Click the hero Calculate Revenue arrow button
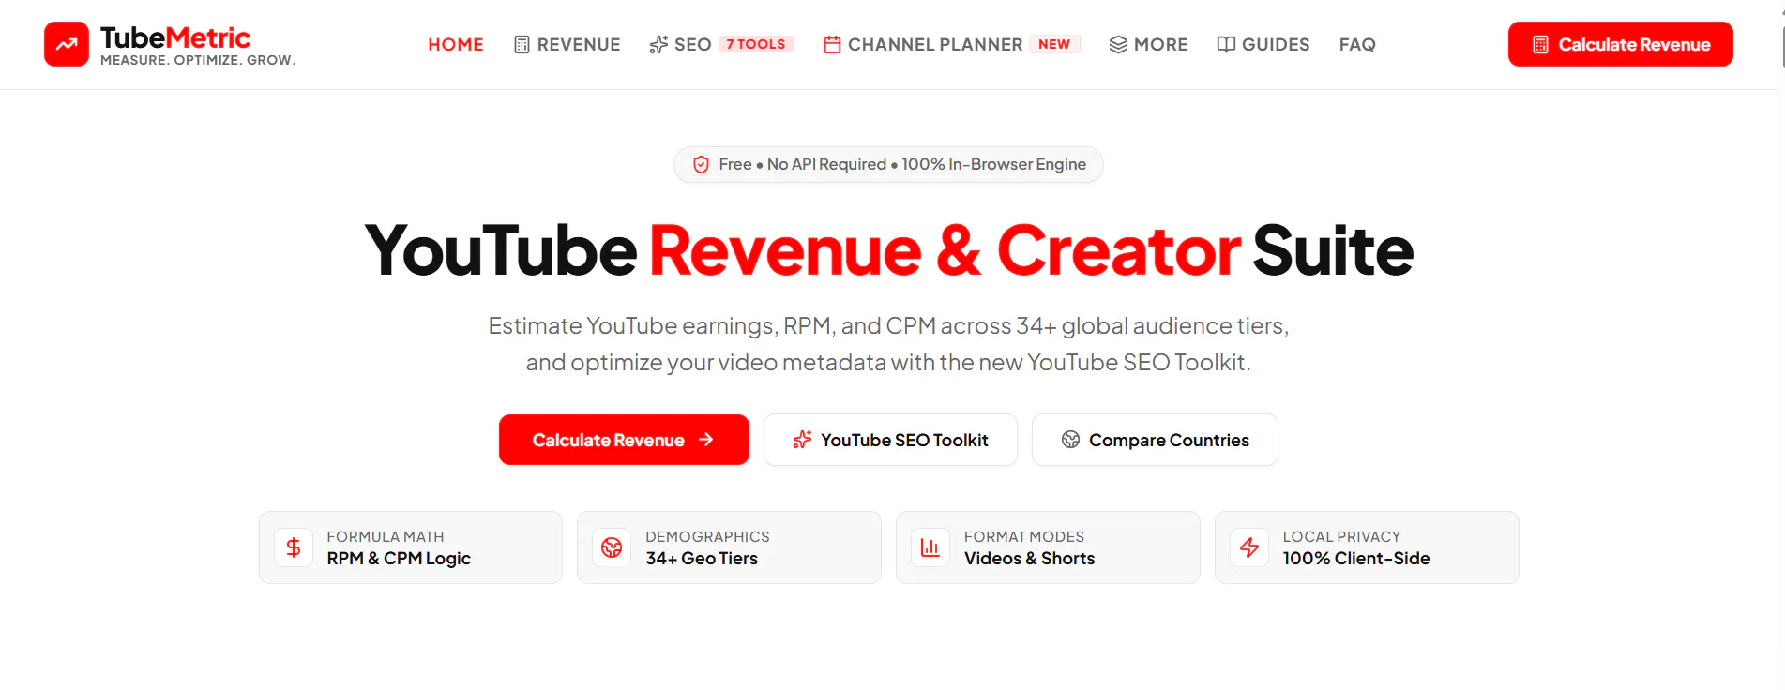Image resolution: width=1785 pixels, height=690 pixels. coord(624,440)
